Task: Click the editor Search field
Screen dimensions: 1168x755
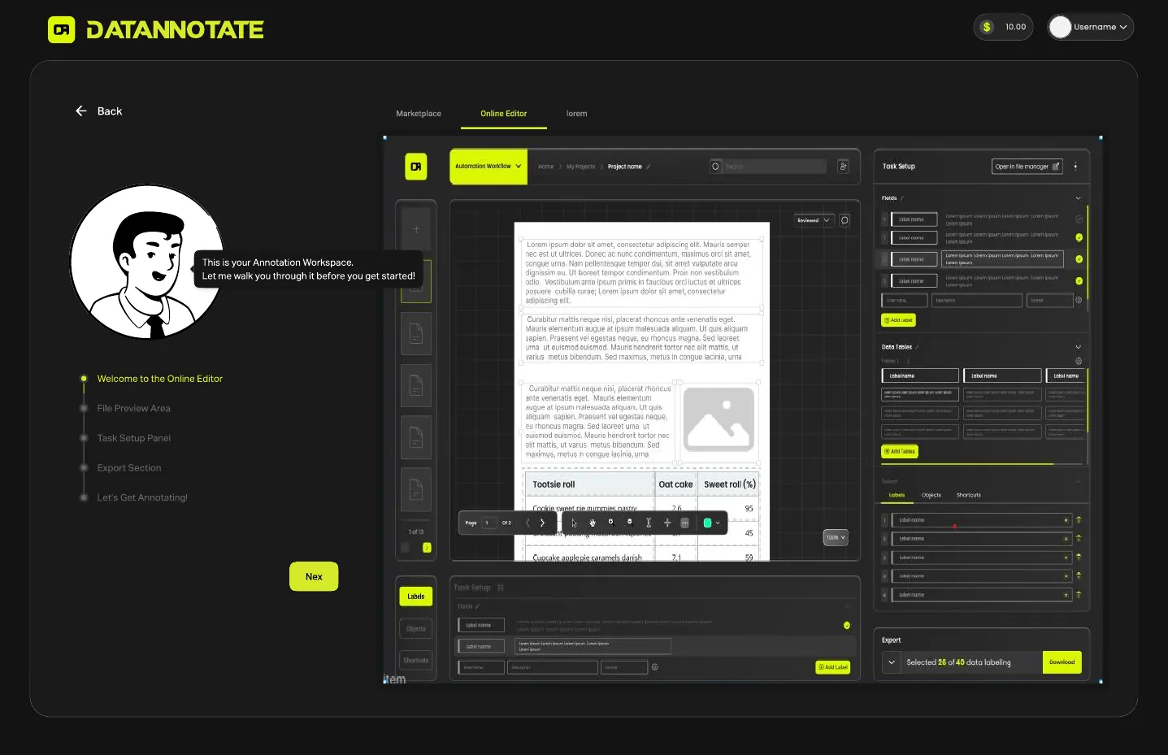Action: (x=768, y=166)
